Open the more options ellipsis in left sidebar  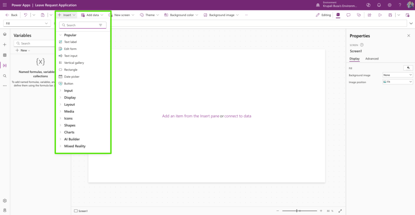click(4, 86)
